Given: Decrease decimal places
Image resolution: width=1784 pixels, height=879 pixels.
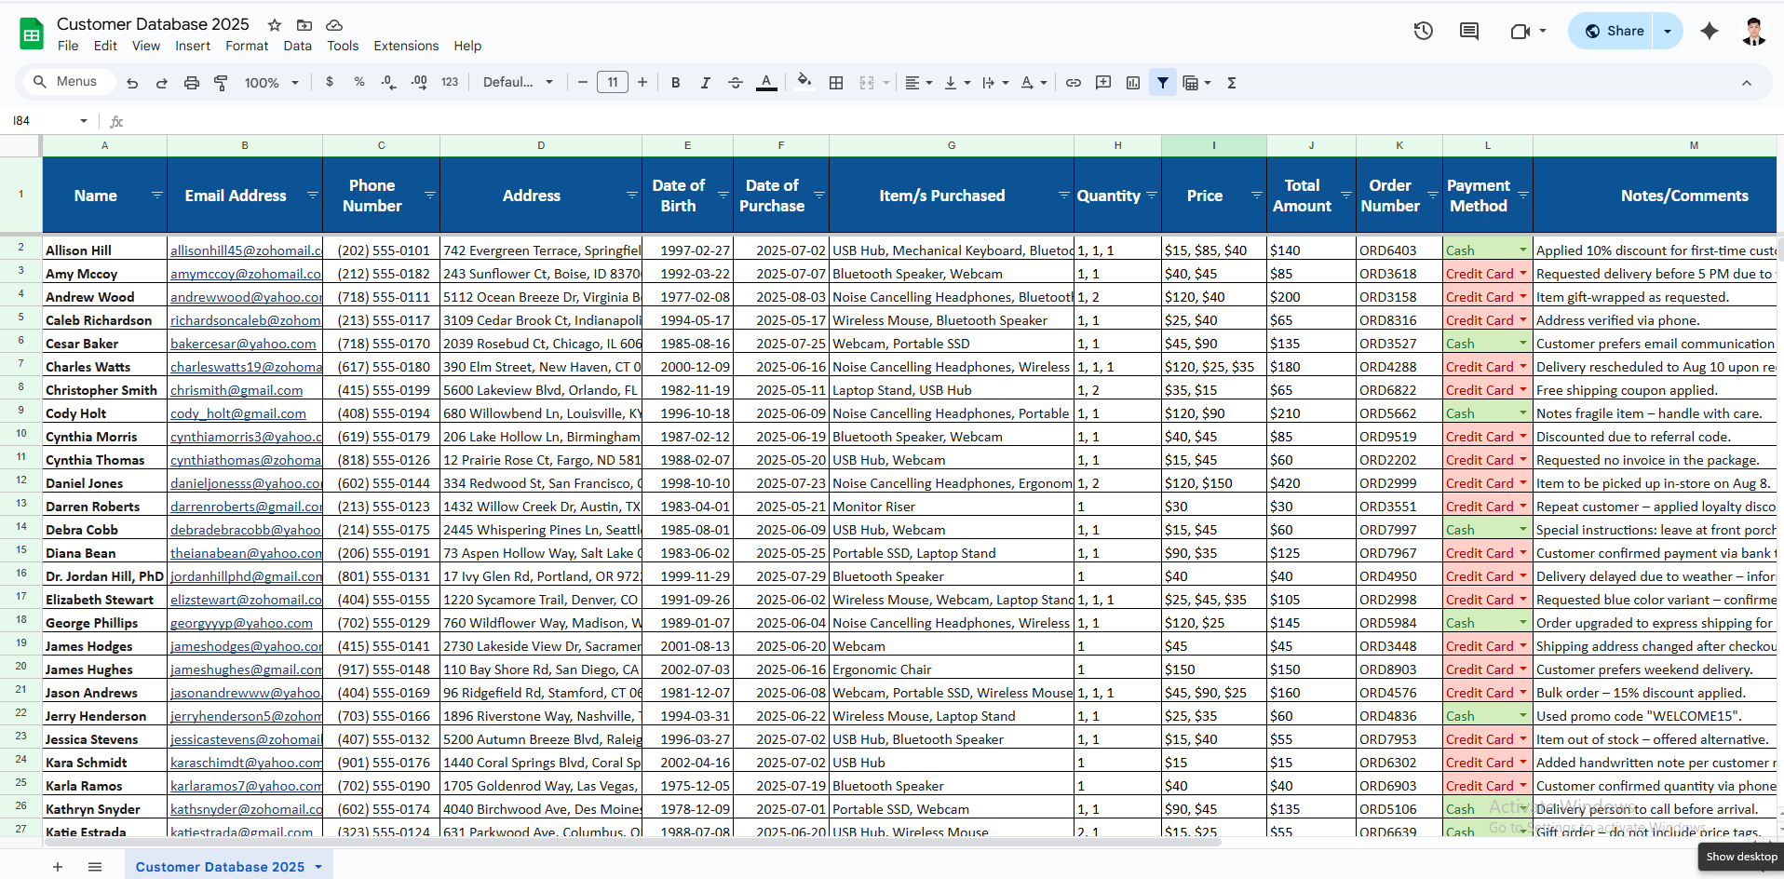Looking at the screenshot, I should coord(388,82).
